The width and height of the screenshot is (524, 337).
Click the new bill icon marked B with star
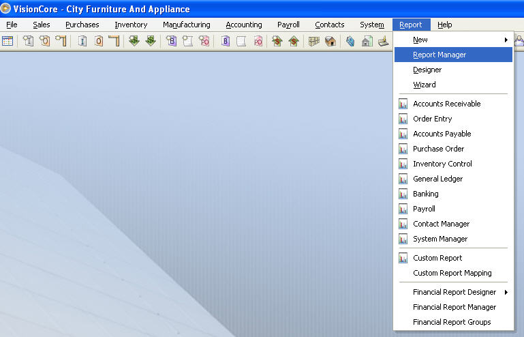coord(171,41)
